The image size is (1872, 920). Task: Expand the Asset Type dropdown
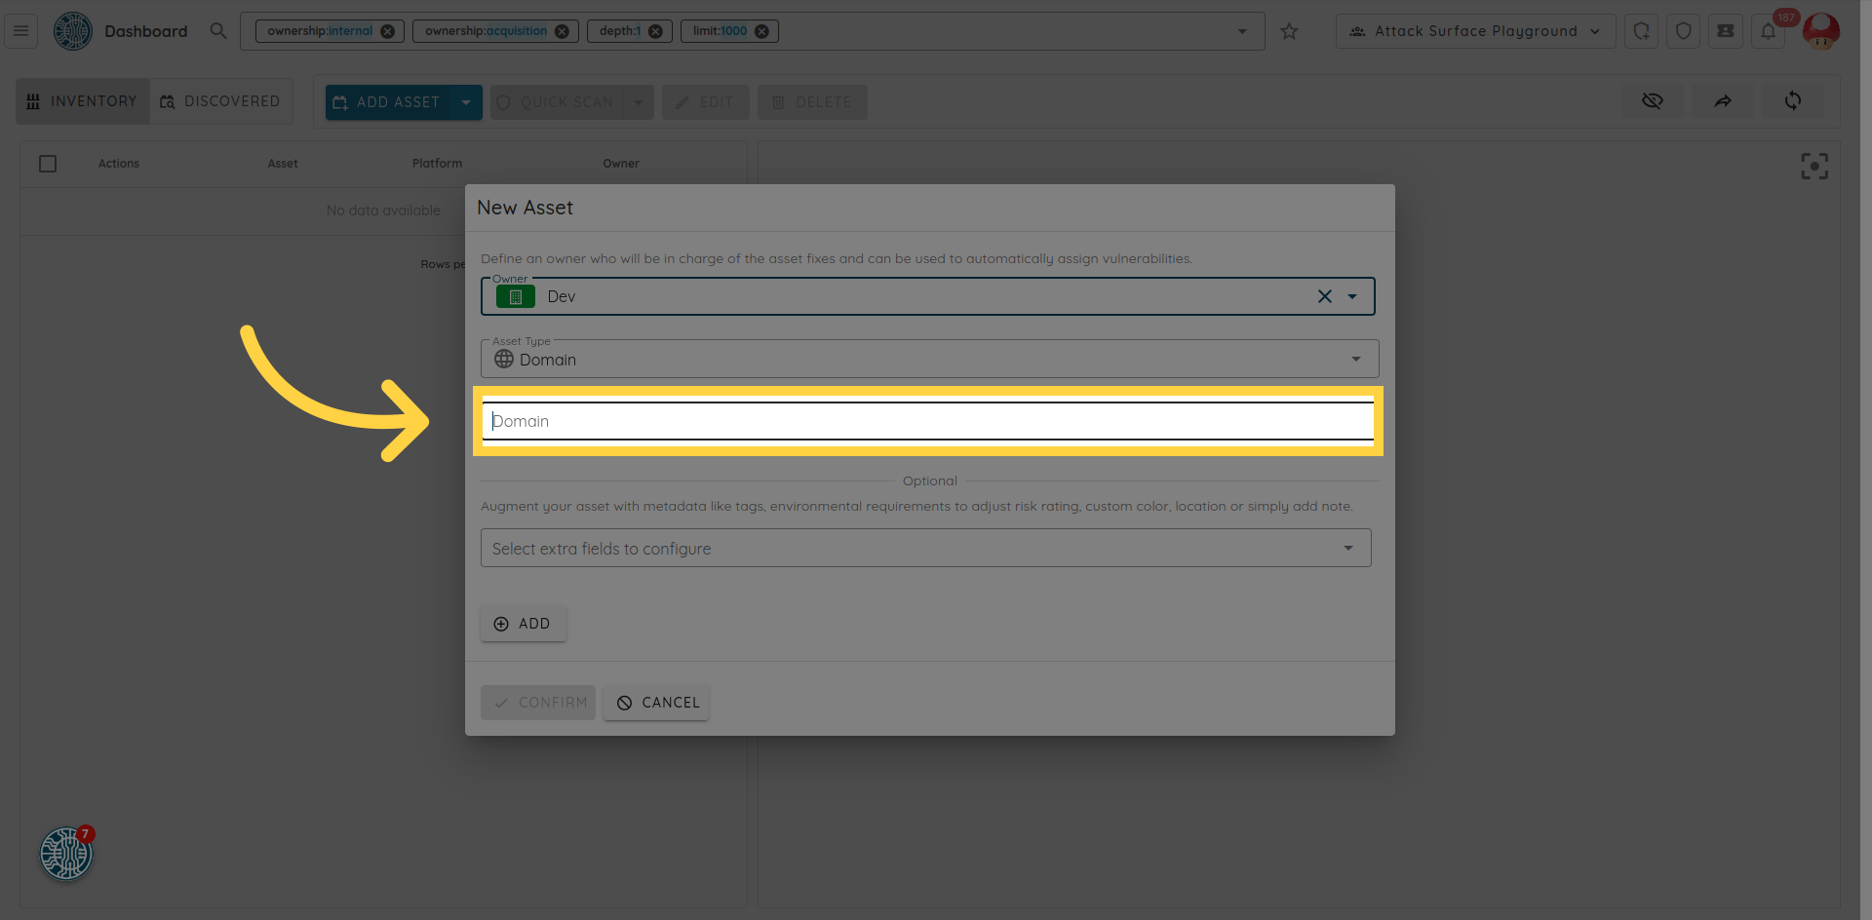click(x=1355, y=360)
